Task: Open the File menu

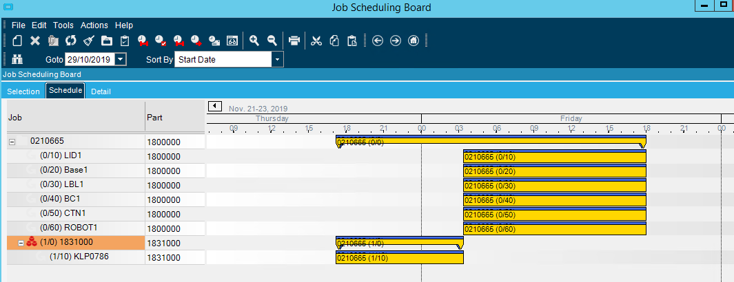Action: pos(18,25)
